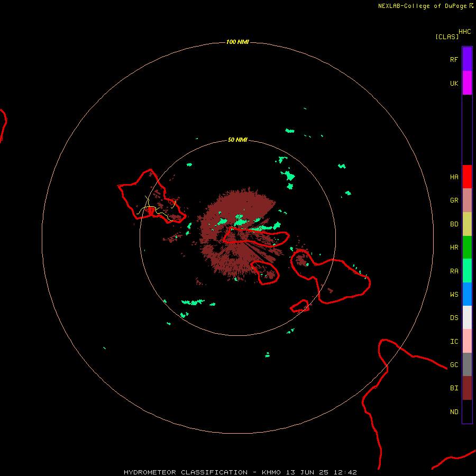The width and height of the screenshot is (476, 476).
Task: Click the IC pink legend swatch
Action: pyautogui.click(x=467, y=341)
